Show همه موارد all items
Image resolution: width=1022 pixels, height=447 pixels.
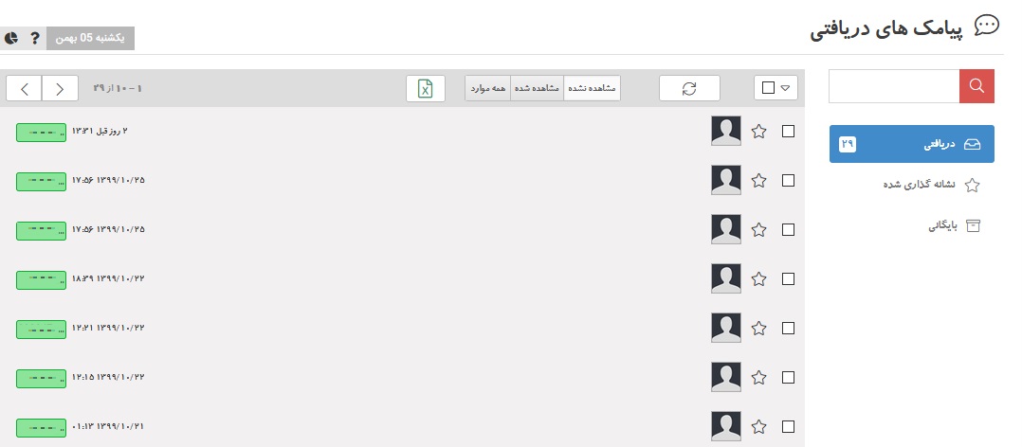tap(488, 88)
